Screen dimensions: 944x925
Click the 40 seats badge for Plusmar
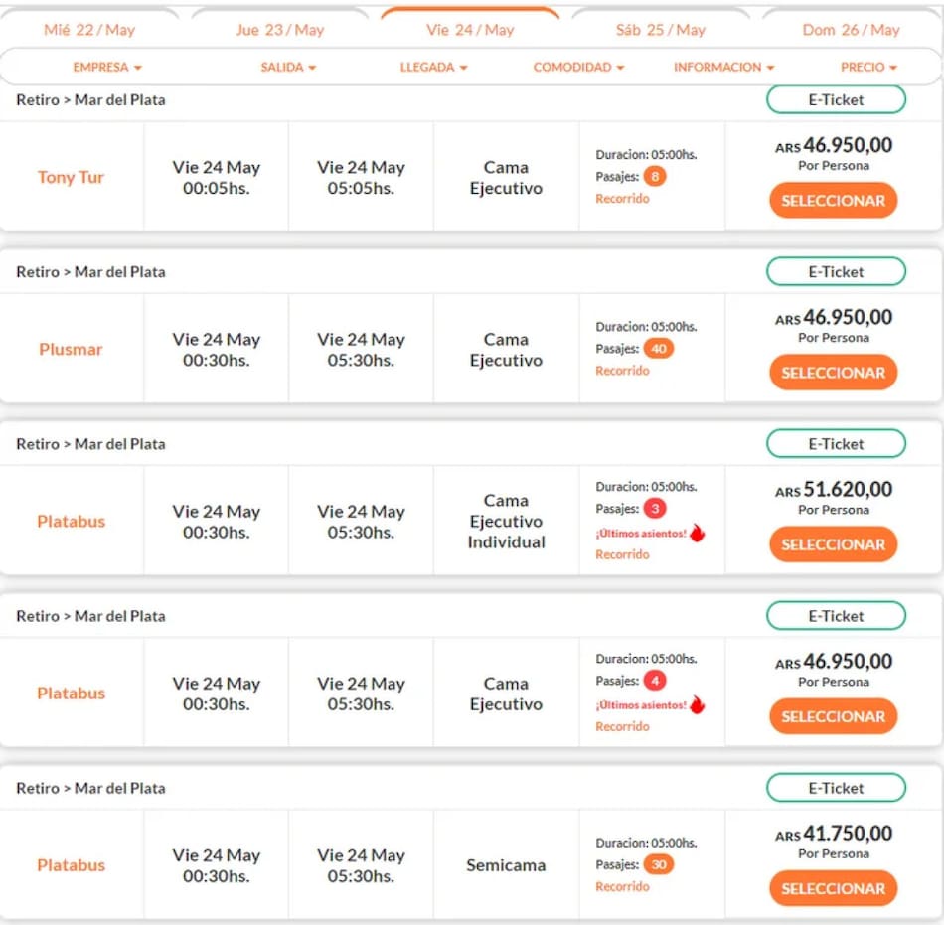coord(657,349)
